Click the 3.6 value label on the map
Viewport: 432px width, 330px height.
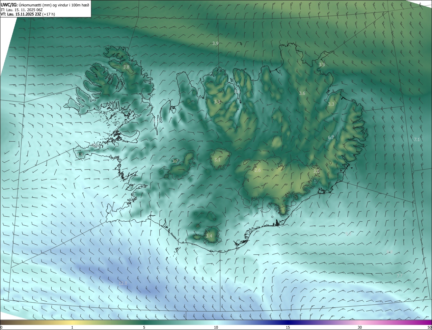click(x=302, y=93)
